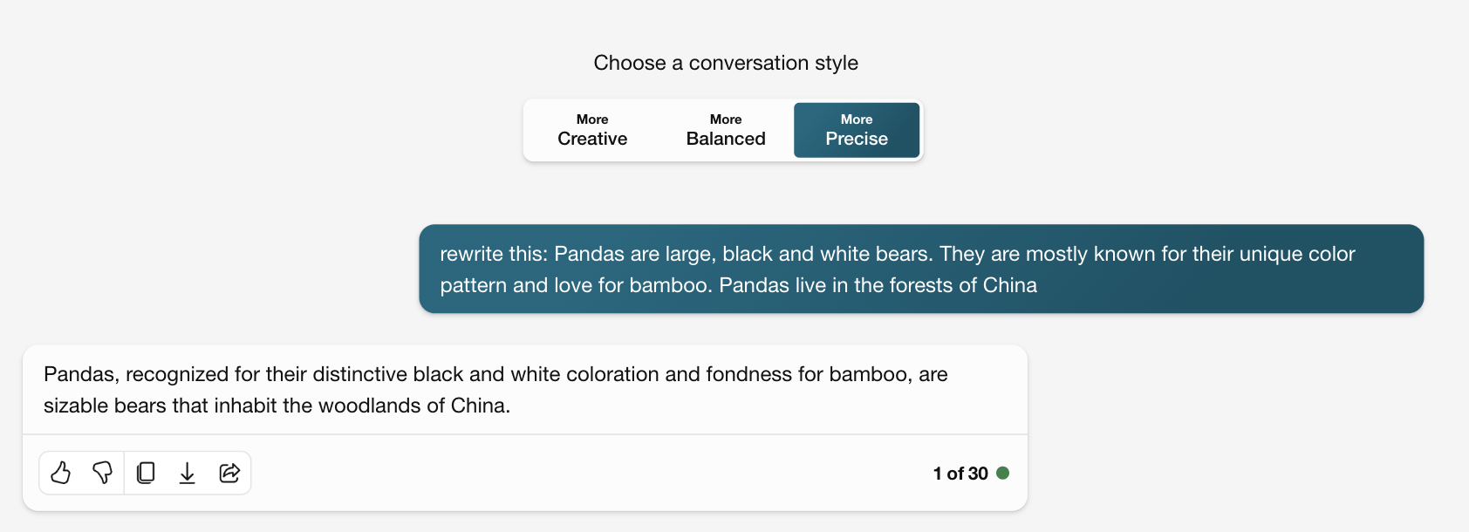Screen dimensions: 1469x532
Task: Click the "rewrite this: Pandas are large" line
Action: tap(897, 254)
